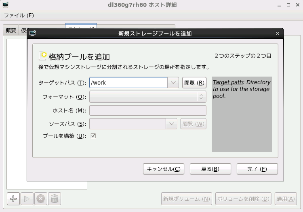
Task: Click the host details window monitor icon
Action: tap(5, 4)
